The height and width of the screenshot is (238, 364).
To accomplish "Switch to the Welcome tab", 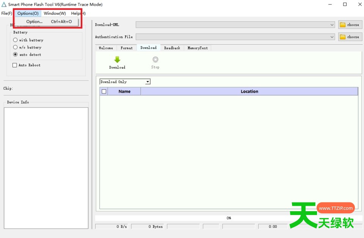I will click(x=106, y=48).
